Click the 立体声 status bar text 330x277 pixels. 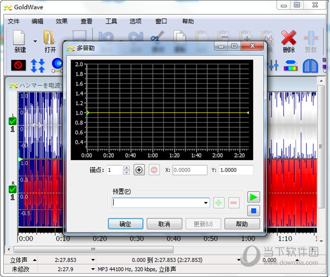19,260
